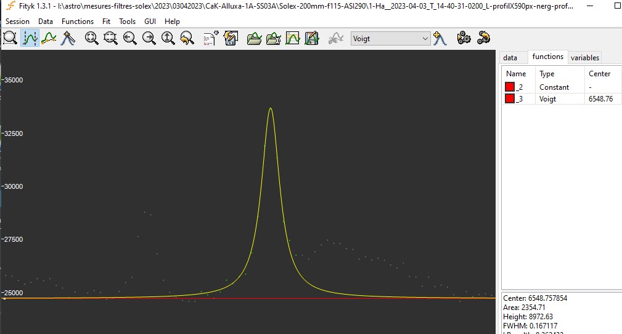Return to previous zoom view
Screen dimensions: 622x334
(187, 38)
